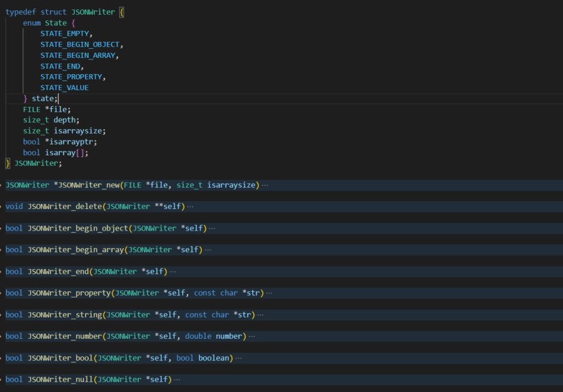Expand folded ellipsis after JSONWriter_number function
This screenshot has width=563, height=392.
click(x=251, y=336)
